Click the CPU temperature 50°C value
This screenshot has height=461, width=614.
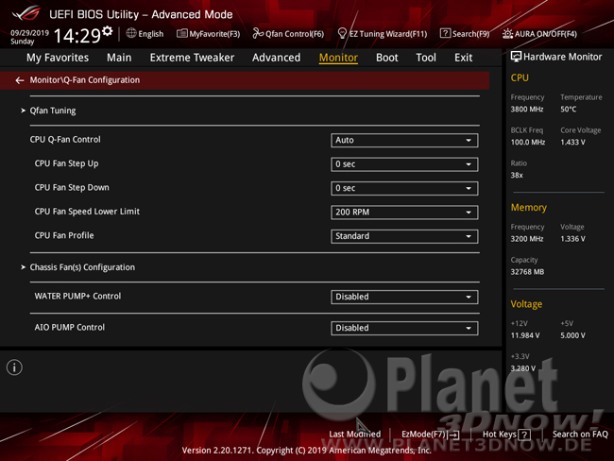click(x=568, y=110)
